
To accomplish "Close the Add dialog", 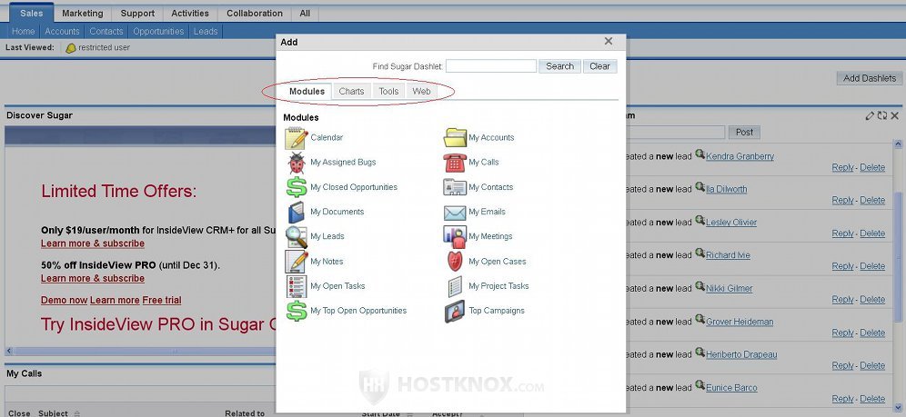I will [x=608, y=42].
